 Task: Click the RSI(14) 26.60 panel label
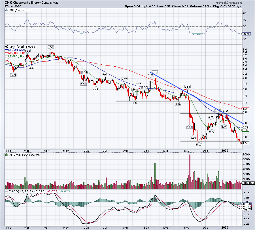(20, 10)
